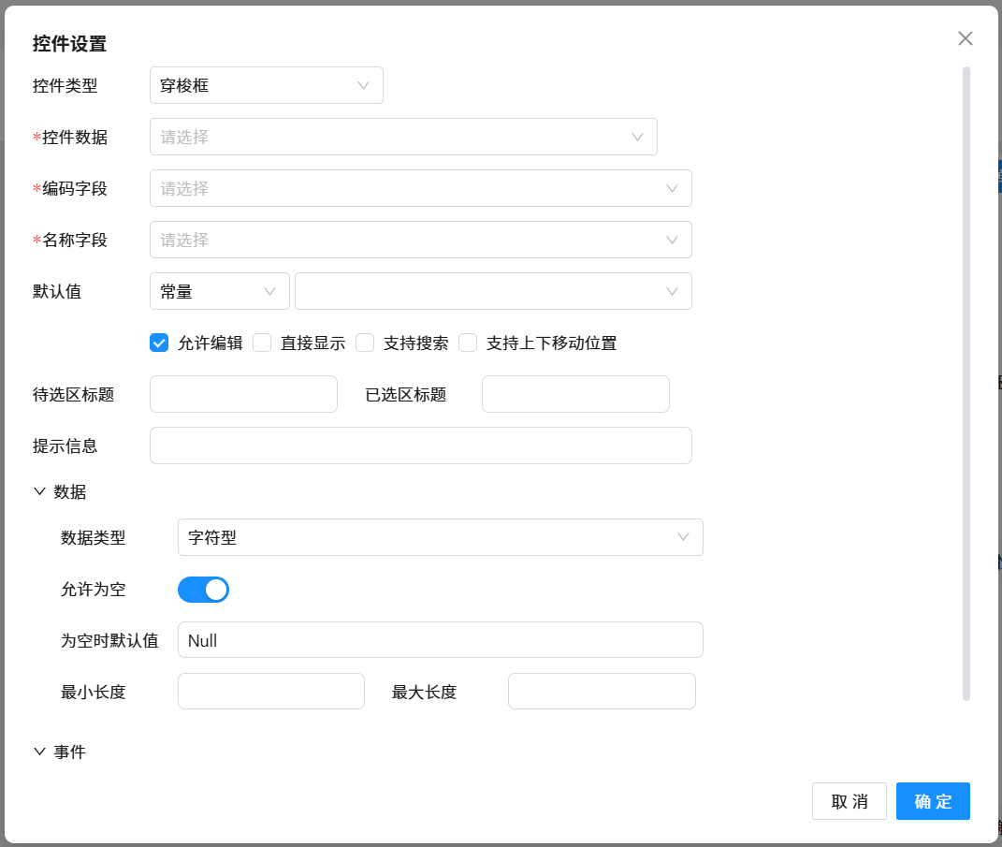Close the 控件设置 dialog with X
This screenshot has height=847, width=1002.
[x=965, y=39]
